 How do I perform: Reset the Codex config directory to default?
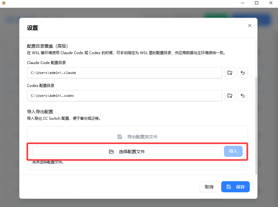point(243,96)
